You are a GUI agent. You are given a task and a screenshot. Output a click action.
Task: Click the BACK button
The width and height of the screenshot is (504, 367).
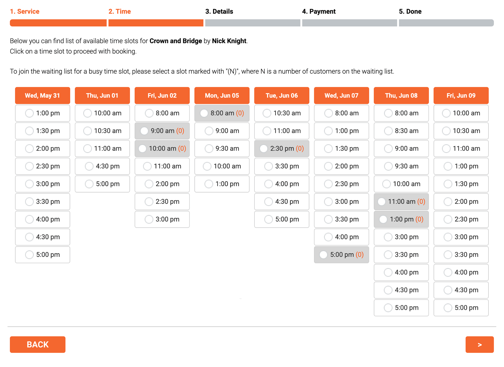(x=38, y=344)
